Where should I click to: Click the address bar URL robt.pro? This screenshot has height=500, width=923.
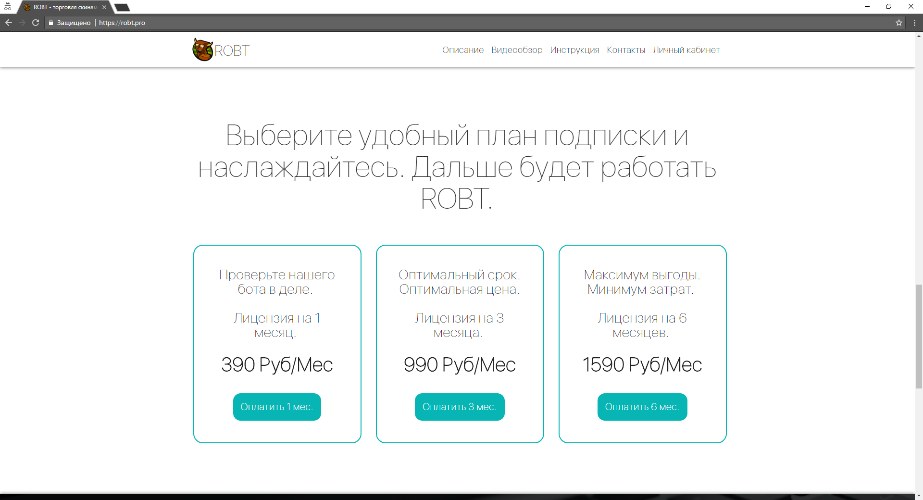click(122, 23)
